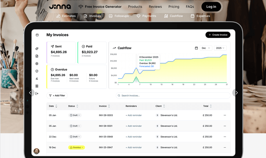The width and height of the screenshot is (266, 158).
Task: Go to the Pricing page
Action: pos(174,7)
